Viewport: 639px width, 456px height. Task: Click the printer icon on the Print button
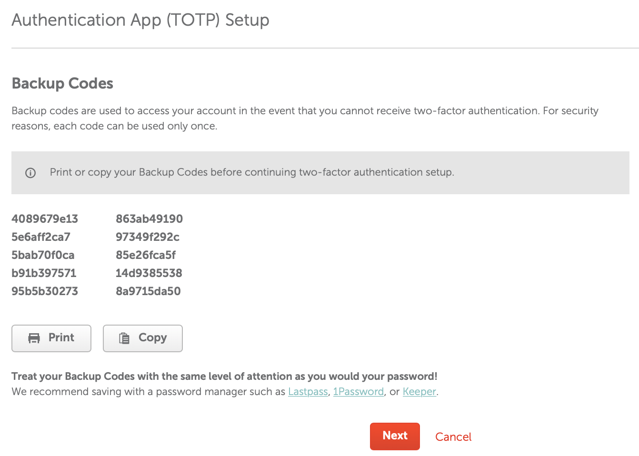pyautogui.click(x=34, y=338)
